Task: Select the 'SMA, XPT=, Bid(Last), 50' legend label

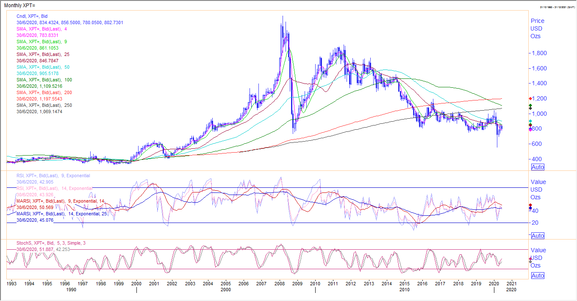Action: point(43,67)
